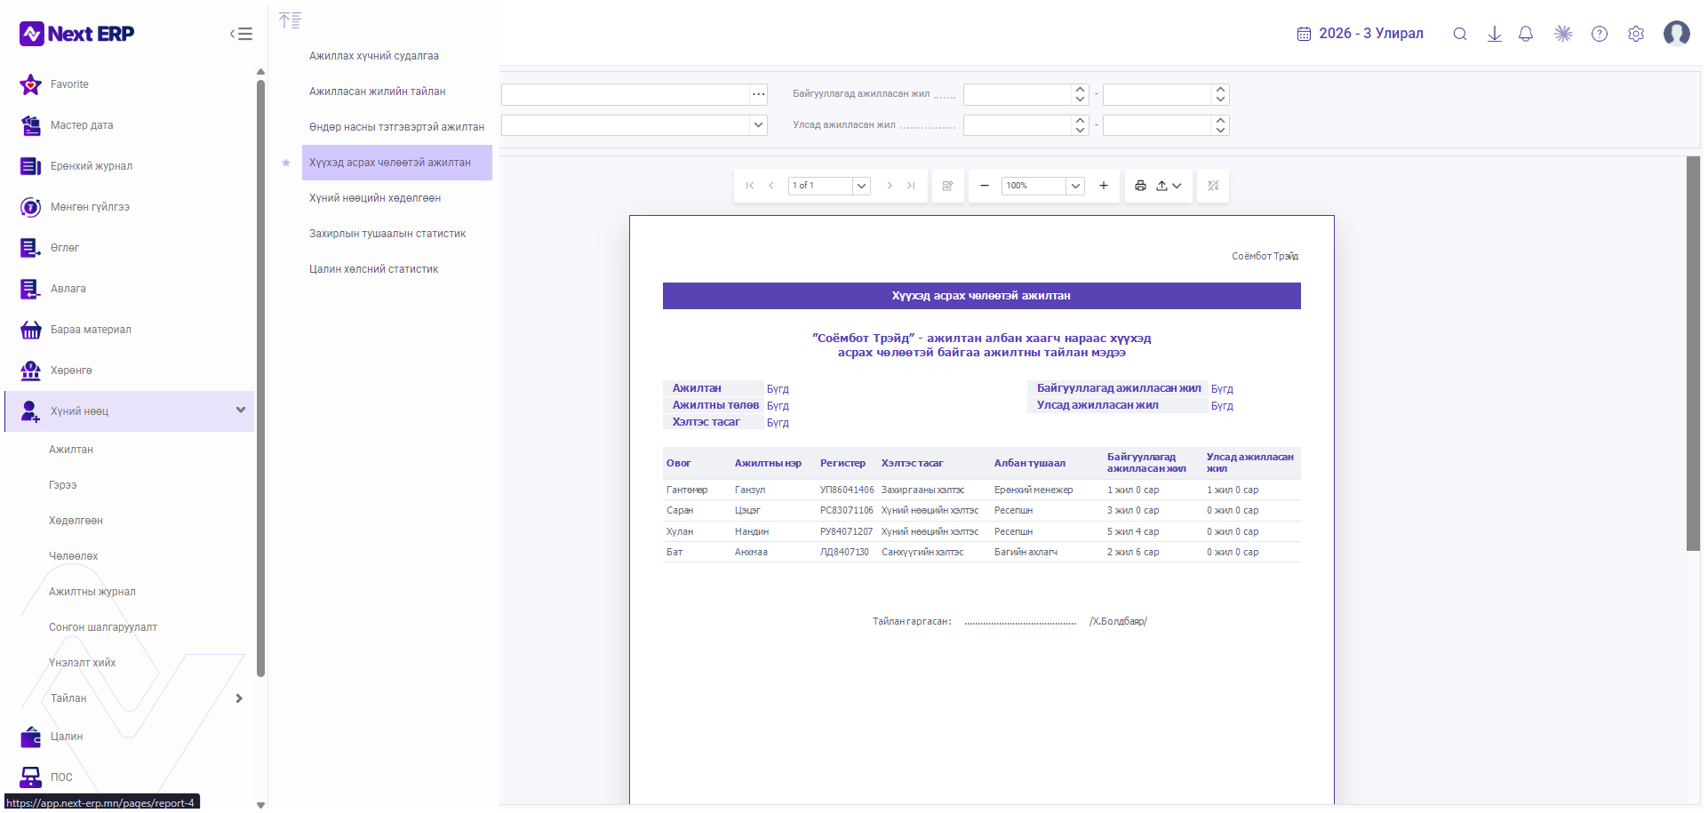The width and height of the screenshot is (1708, 813).
Task: Click the 2026 - 3 Улирал period selector
Action: point(1361,34)
